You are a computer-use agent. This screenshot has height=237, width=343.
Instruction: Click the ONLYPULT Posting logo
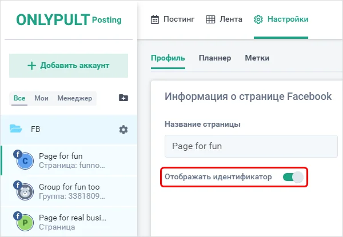click(x=68, y=20)
